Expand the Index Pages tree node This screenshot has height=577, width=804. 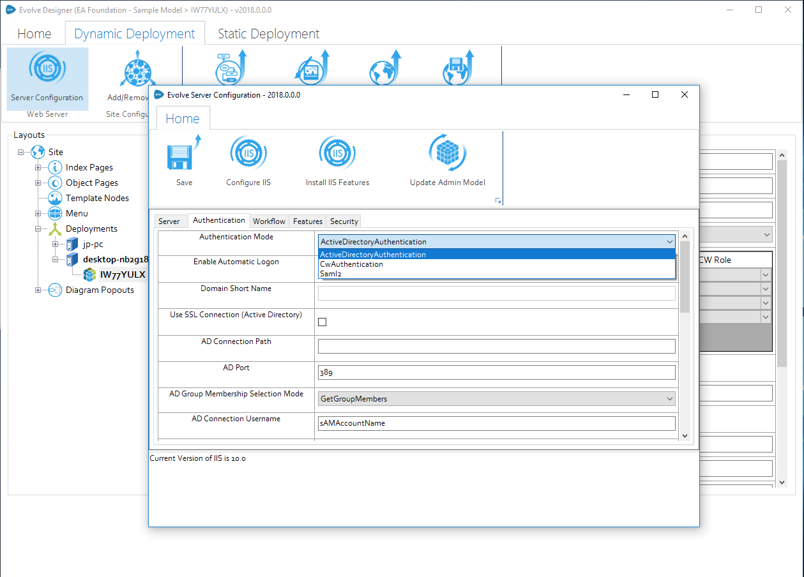point(38,168)
